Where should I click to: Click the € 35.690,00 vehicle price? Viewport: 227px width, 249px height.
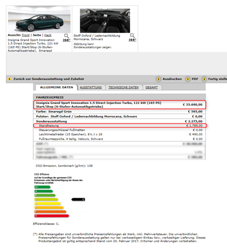click(x=193, y=105)
